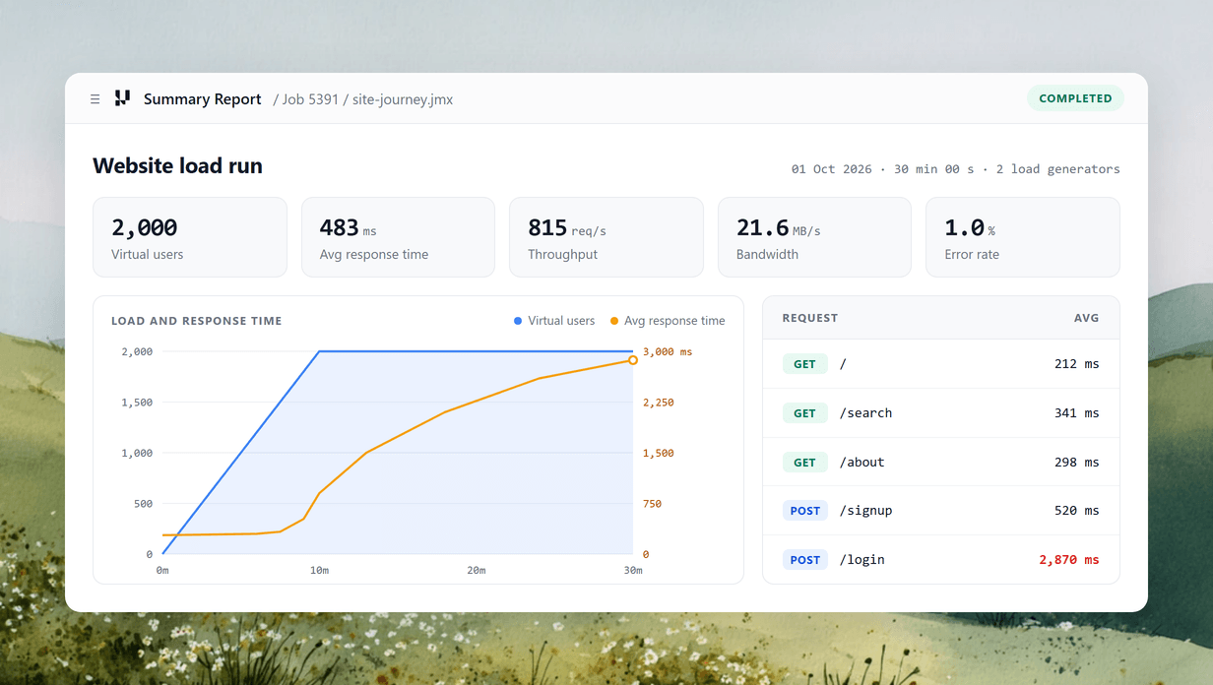
Task: Click the POST badge for /signup
Action: click(x=804, y=511)
